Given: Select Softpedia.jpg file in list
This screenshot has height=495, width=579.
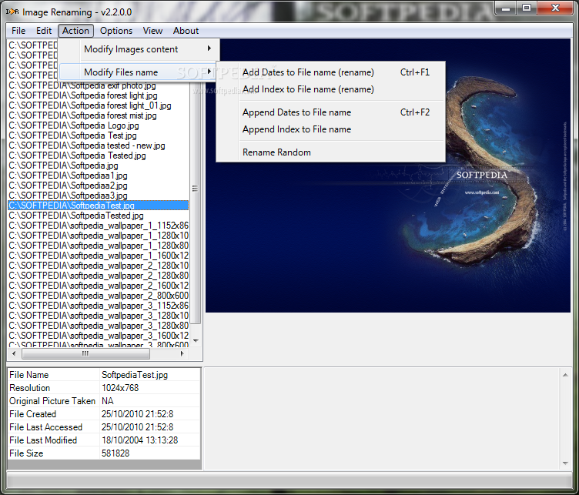Looking at the screenshot, I should coord(99,166).
